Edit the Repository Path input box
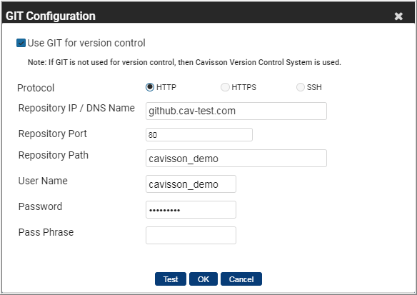This screenshot has width=417, height=295. click(236, 159)
